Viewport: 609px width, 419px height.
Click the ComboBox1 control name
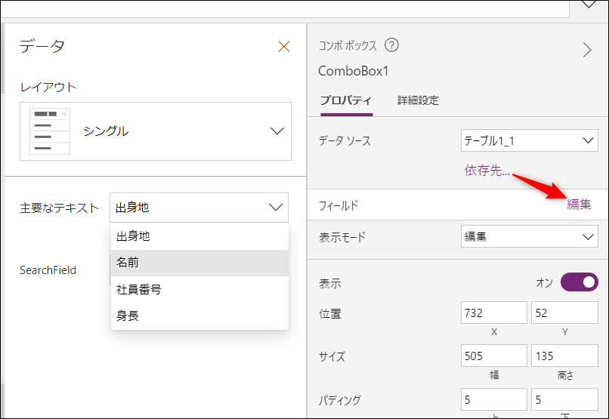[x=353, y=71]
